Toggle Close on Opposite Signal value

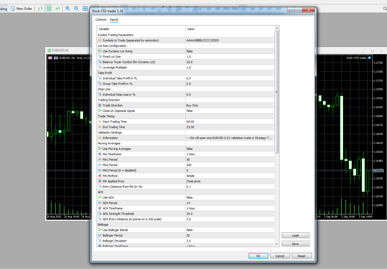point(230,111)
